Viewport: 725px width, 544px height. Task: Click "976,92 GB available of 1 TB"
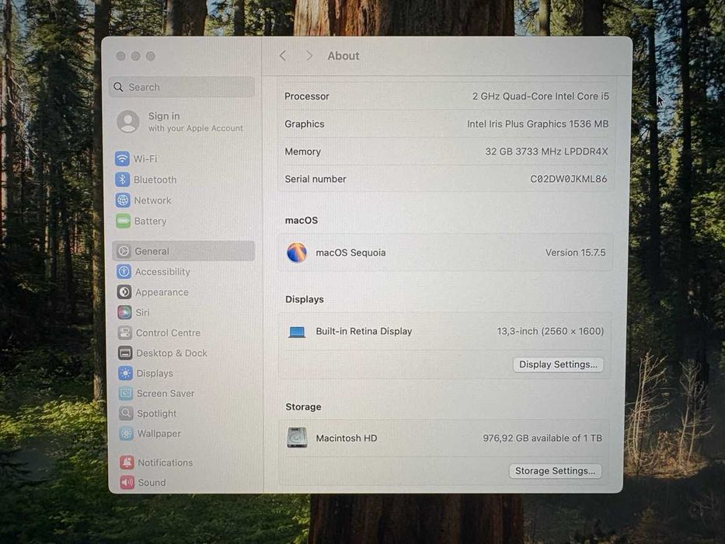pos(542,438)
